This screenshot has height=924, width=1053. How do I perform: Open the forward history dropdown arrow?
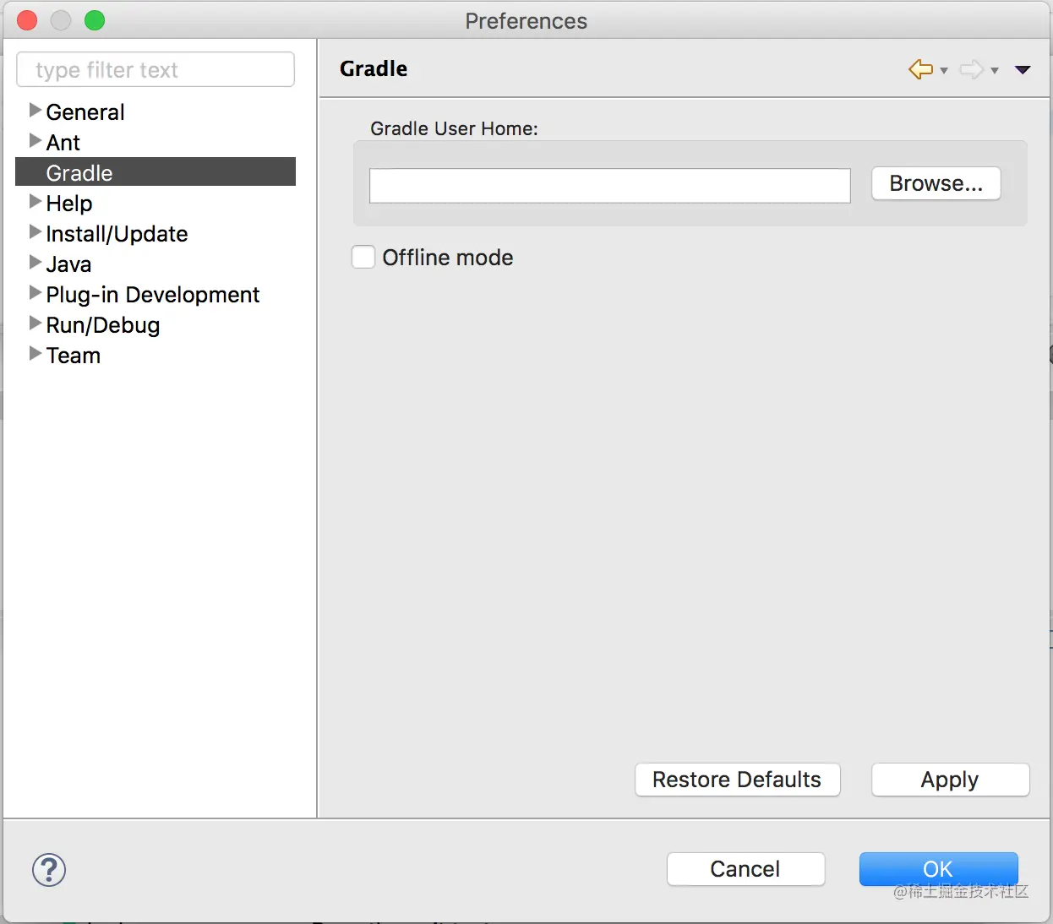[x=995, y=71]
